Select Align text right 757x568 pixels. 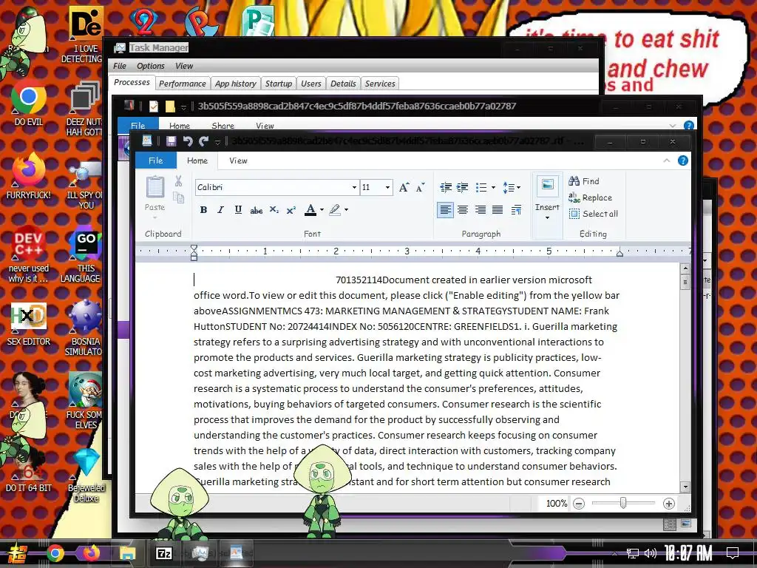(480, 209)
